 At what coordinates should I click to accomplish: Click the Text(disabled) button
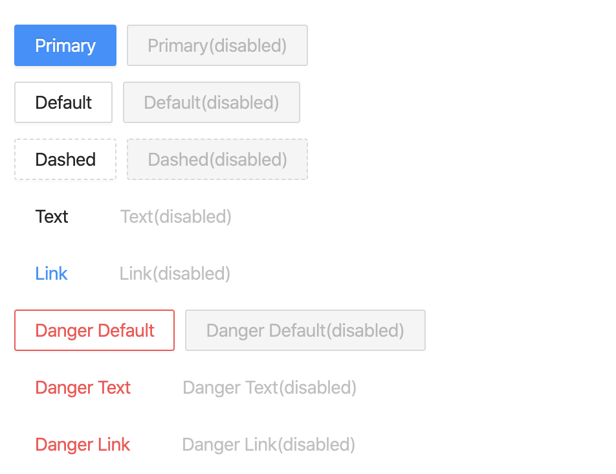point(176,216)
